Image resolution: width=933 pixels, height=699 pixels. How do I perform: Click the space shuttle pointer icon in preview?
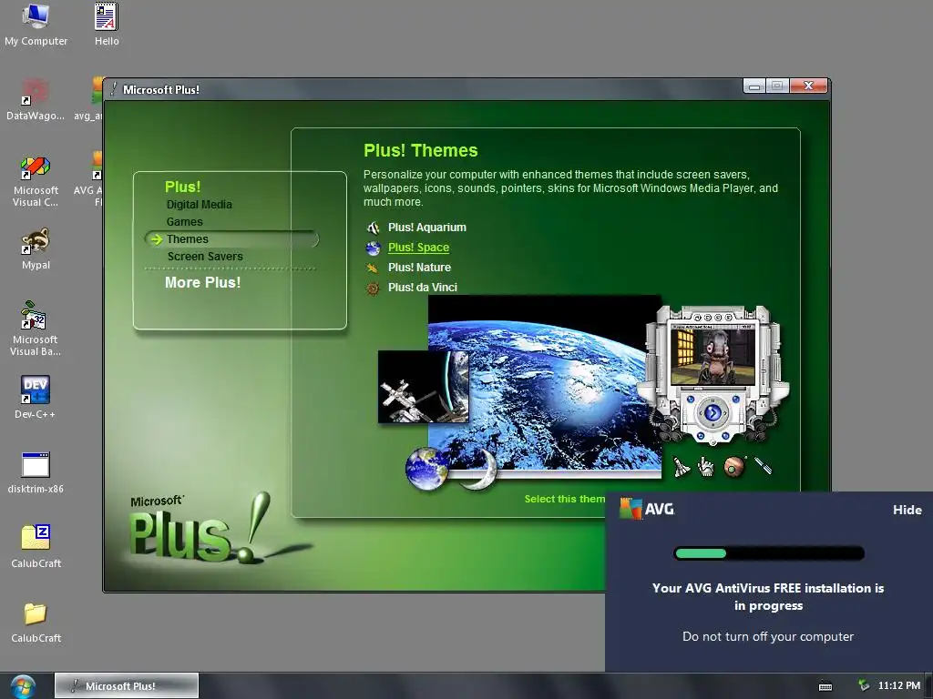[682, 467]
